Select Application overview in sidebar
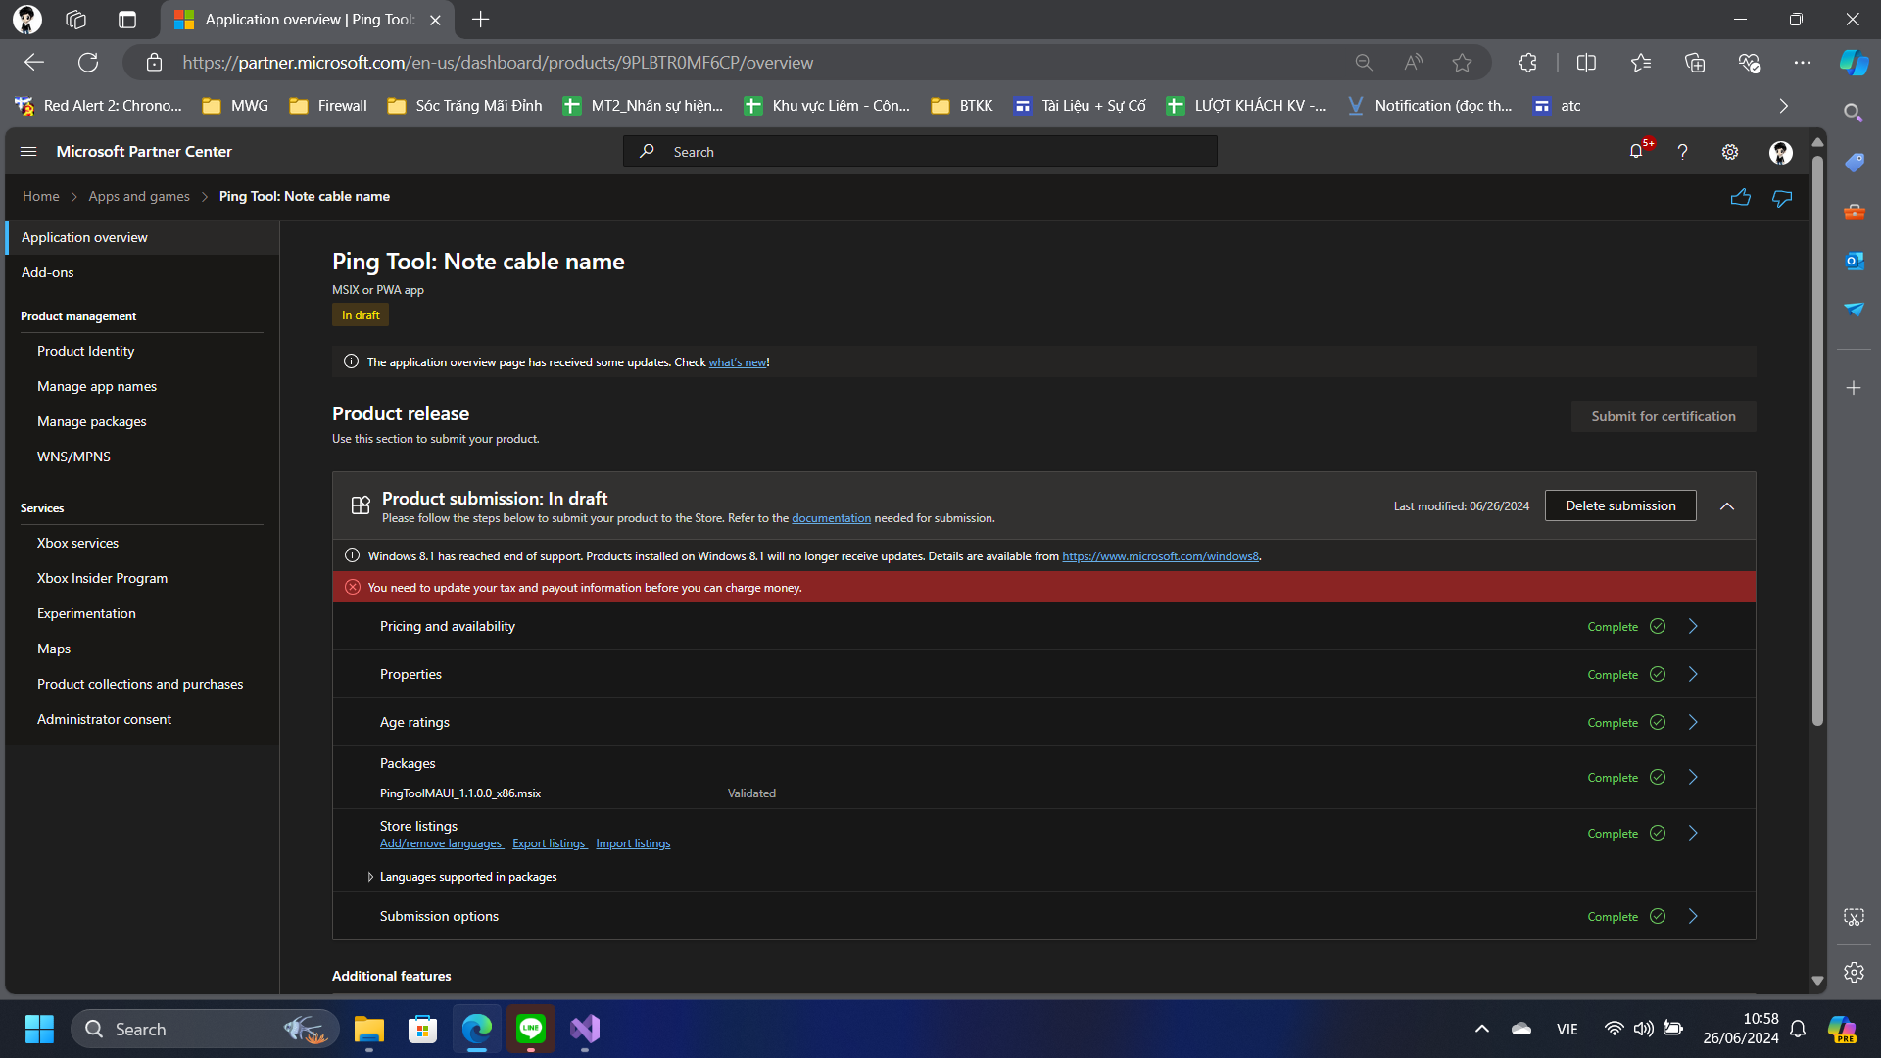Viewport: 1881px width, 1058px height. pyautogui.click(x=142, y=237)
